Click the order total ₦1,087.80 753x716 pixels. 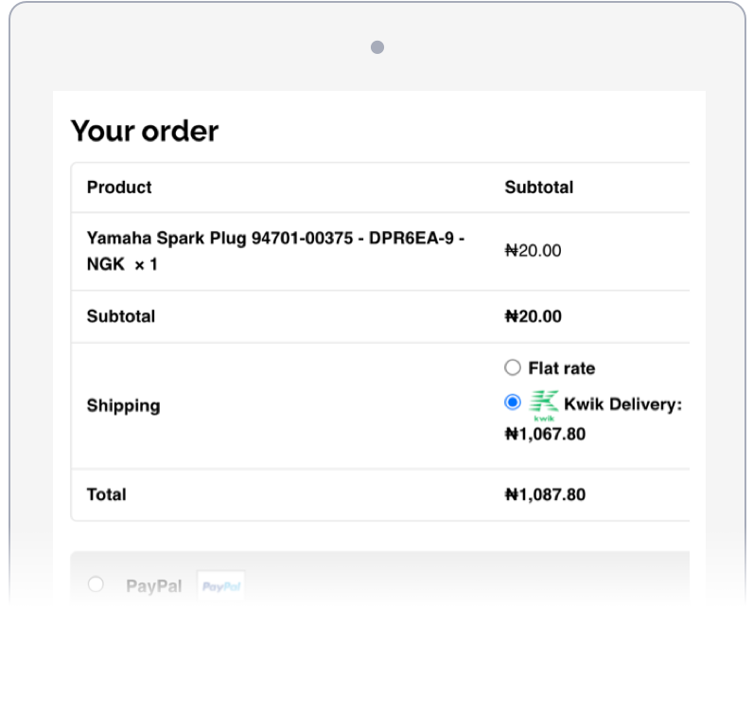tap(546, 494)
